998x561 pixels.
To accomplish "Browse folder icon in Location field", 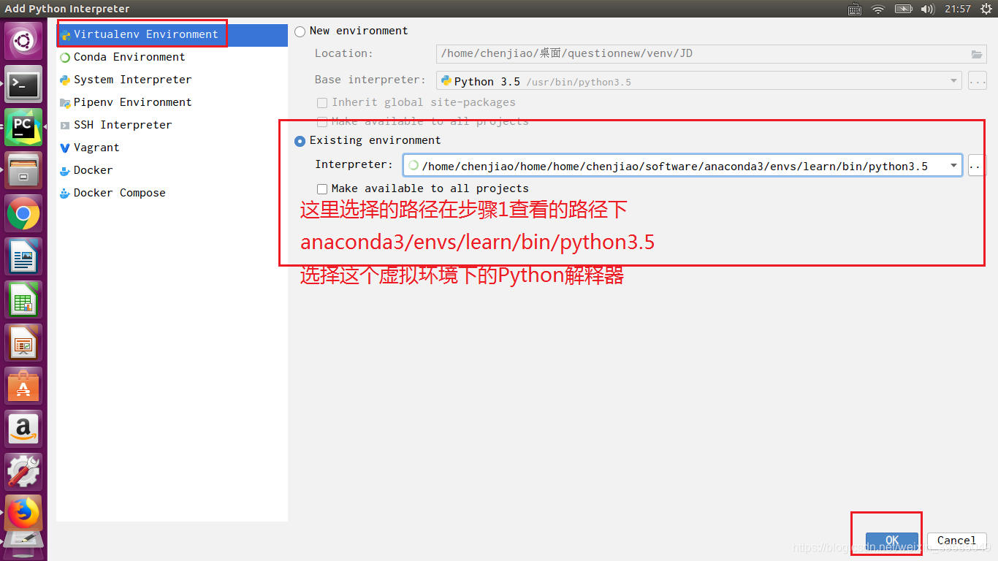I will click(x=977, y=54).
